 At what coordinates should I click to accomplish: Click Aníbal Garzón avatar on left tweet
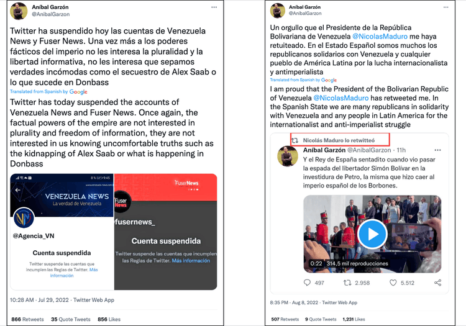click(x=19, y=11)
